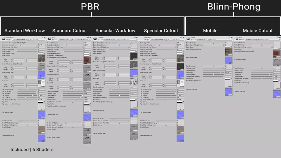Pick Base Albedo Color eyedropper in Tower03 panel

[137, 51]
